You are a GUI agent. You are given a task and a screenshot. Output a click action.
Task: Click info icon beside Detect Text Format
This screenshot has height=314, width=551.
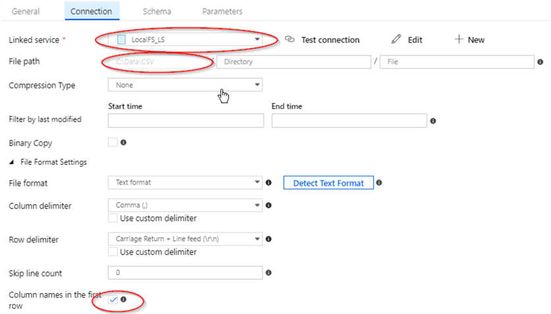pyautogui.click(x=379, y=183)
